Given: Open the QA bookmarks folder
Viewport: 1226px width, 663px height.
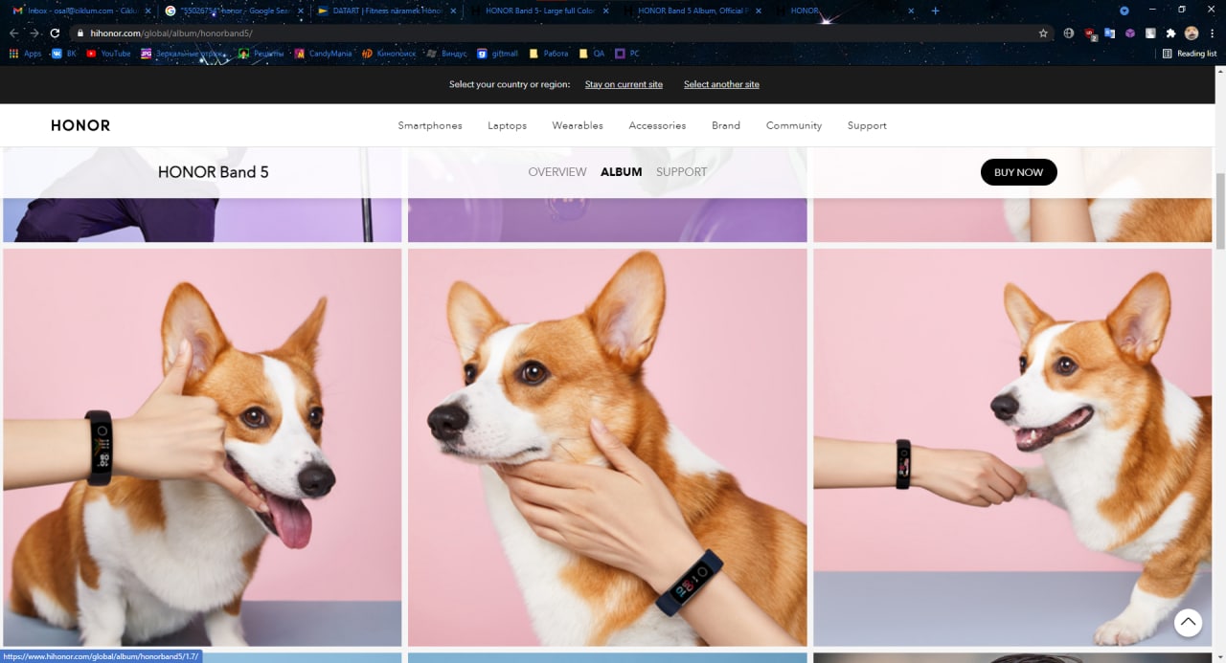Looking at the screenshot, I should coord(593,54).
